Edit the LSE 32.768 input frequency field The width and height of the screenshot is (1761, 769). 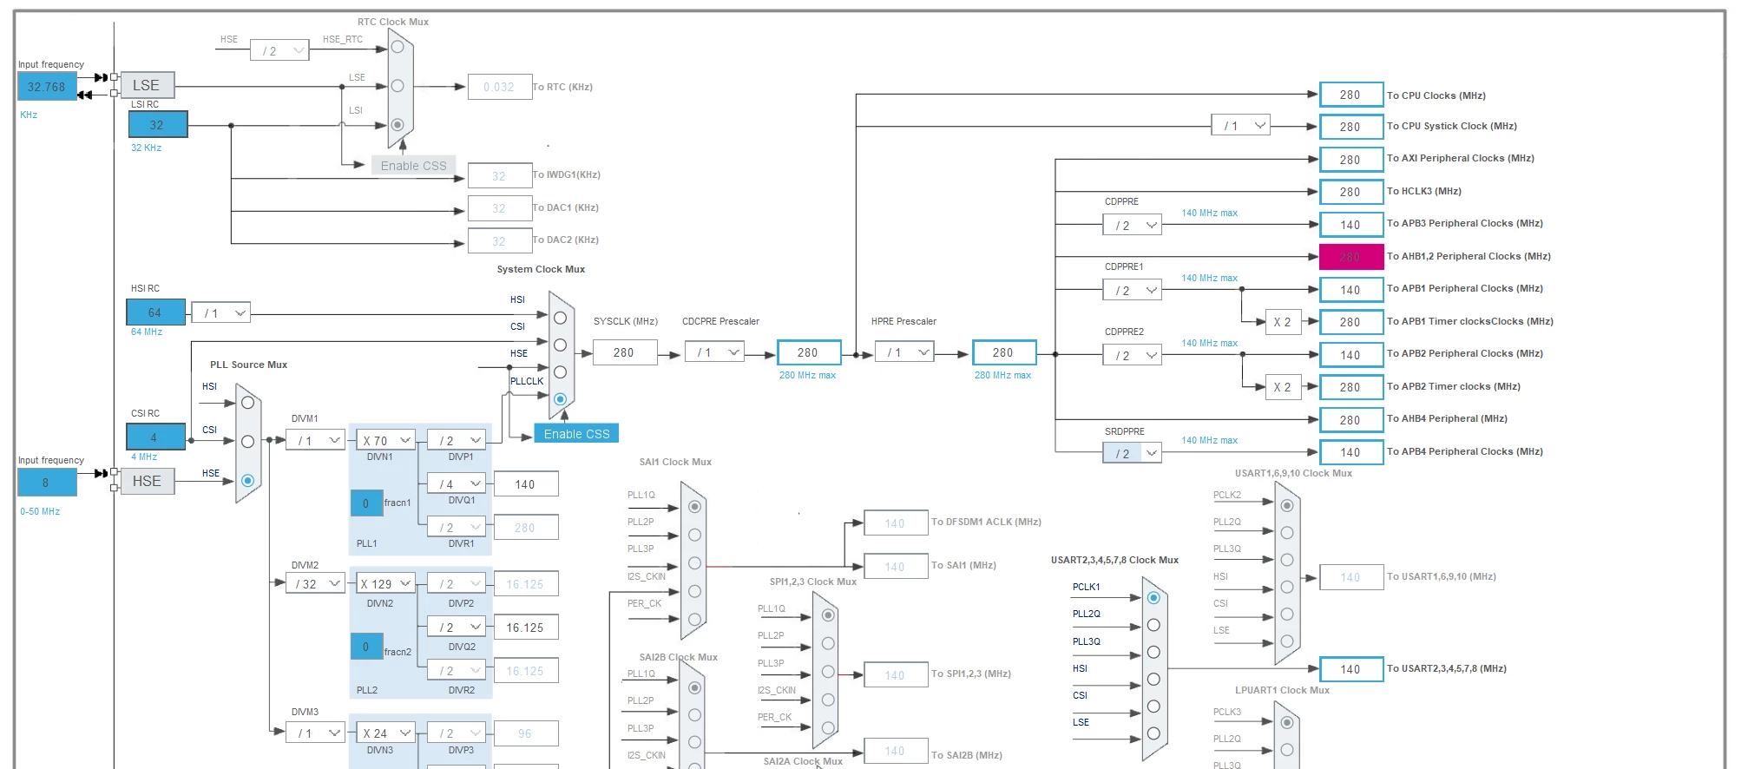(x=47, y=87)
